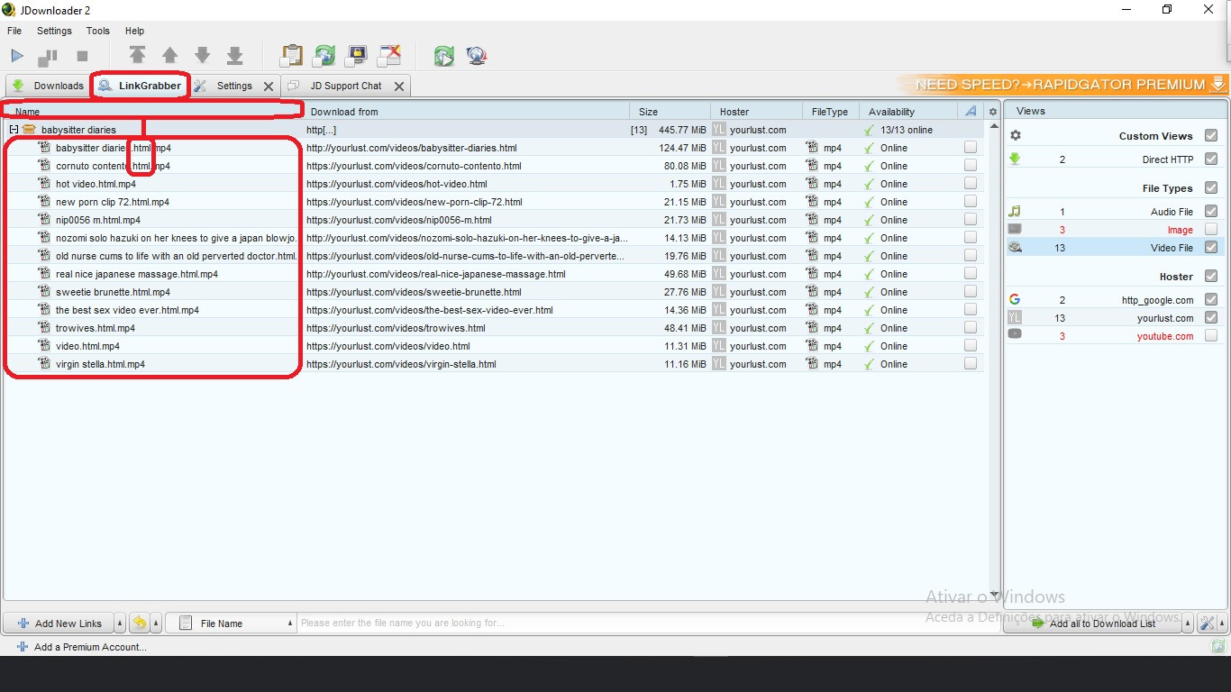The height and width of the screenshot is (692, 1231).
Task: Open the File menu
Action: coord(14,31)
